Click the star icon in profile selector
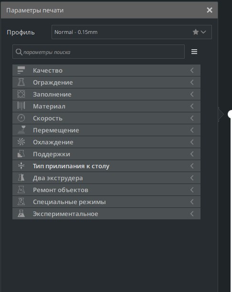 [196, 32]
